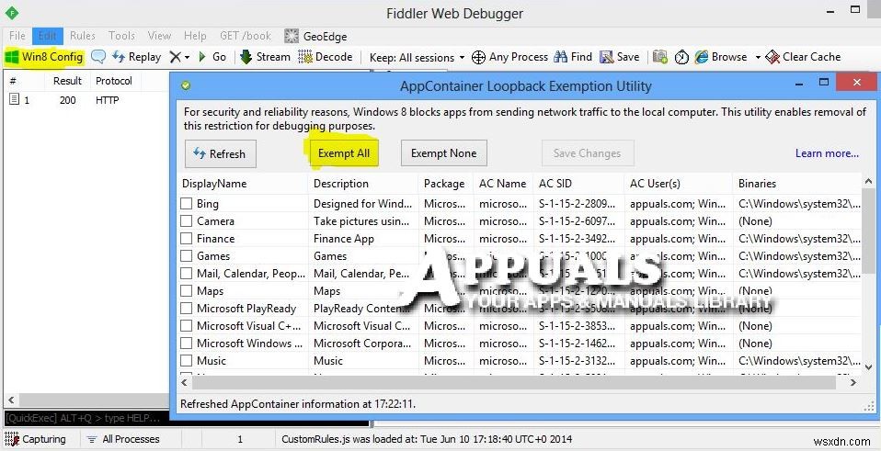Sort by AC User(s) column header

[x=678, y=184]
